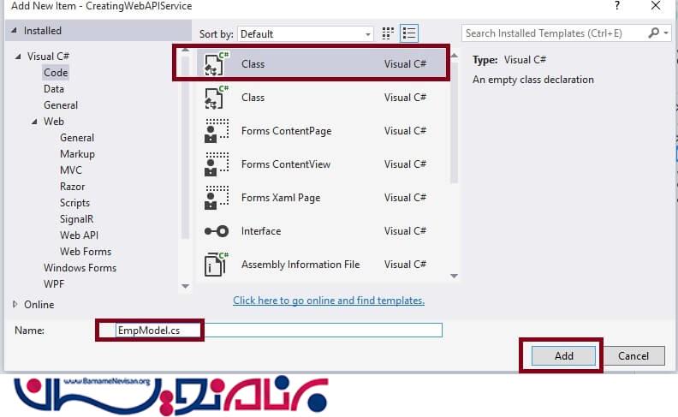Select the highlighted Class template icon
The image size is (678, 417).
click(217, 64)
